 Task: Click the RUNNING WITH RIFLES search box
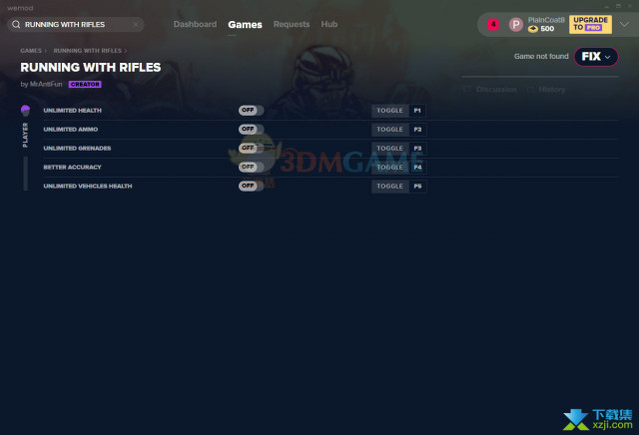pos(76,24)
